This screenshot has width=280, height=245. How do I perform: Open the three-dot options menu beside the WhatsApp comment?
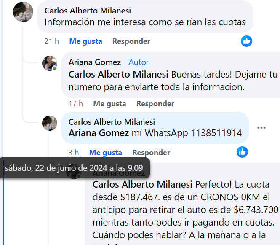click(x=261, y=128)
